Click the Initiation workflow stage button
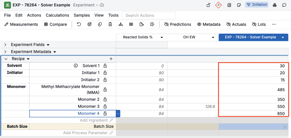Viewport: 291px width, 138px height. coord(257,5)
